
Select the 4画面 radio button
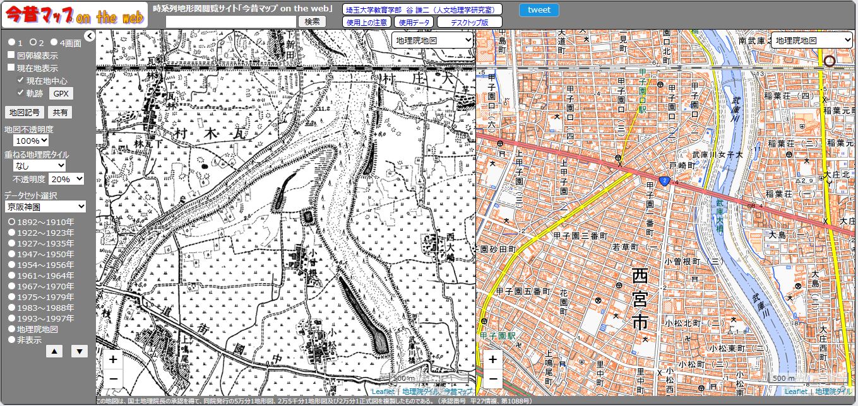pyautogui.click(x=54, y=42)
